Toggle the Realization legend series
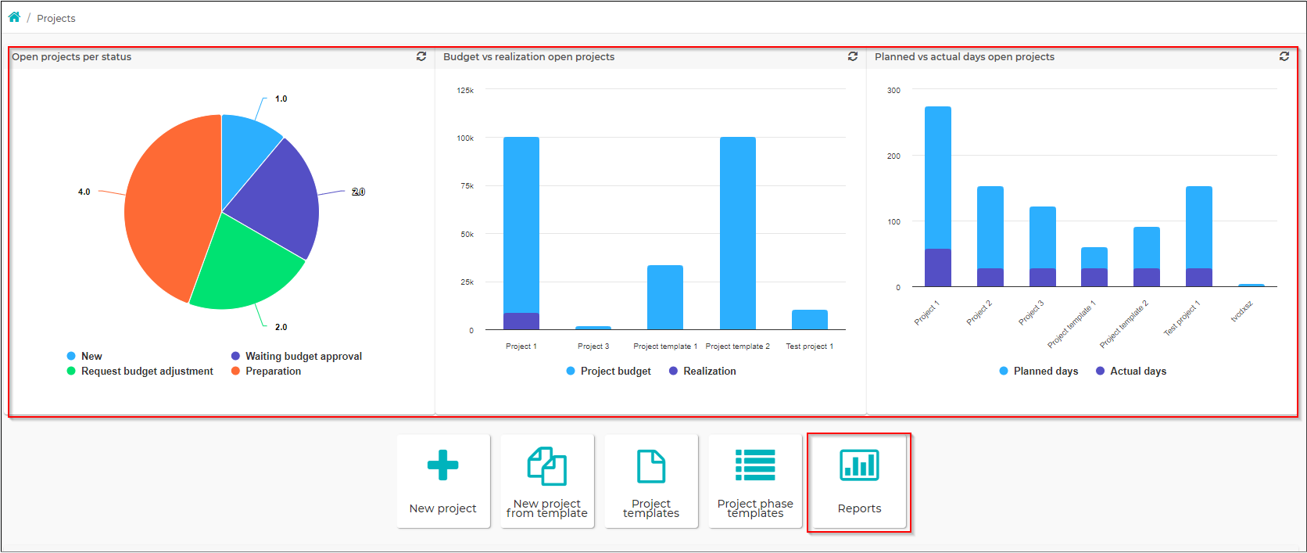The image size is (1307, 553). click(702, 371)
